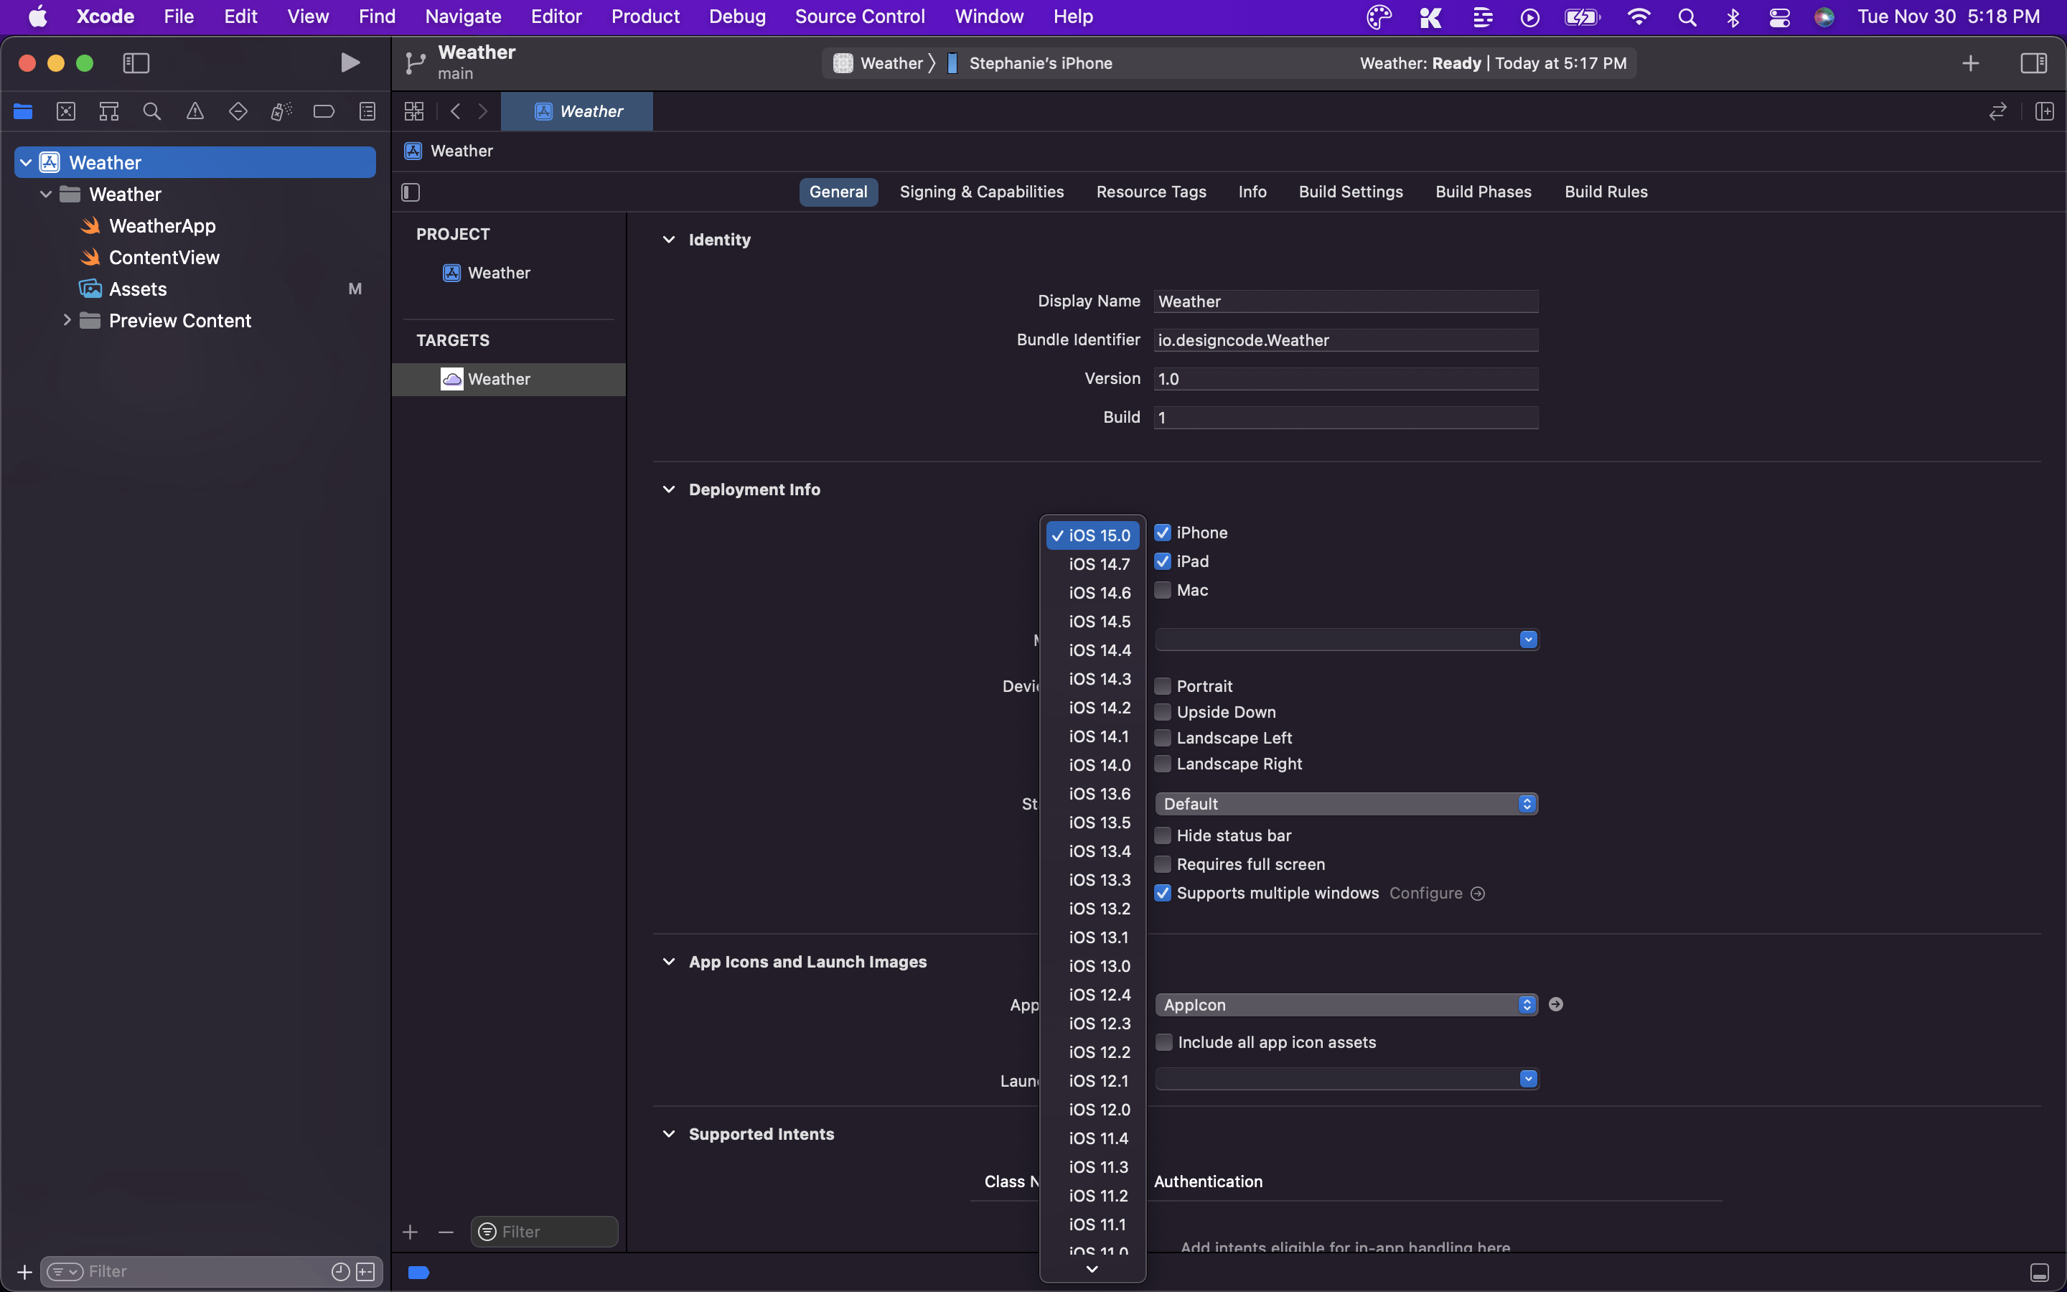Open the issue navigator warning icon

tap(194, 111)
